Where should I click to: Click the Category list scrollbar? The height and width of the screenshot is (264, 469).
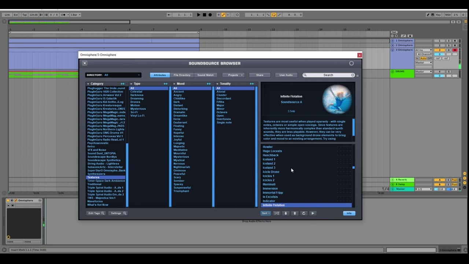[x=127, y=175]
